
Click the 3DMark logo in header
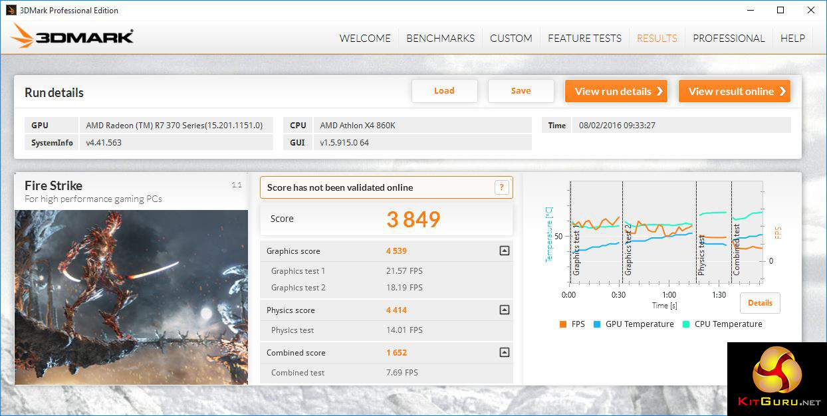click(x=72, y=36)
